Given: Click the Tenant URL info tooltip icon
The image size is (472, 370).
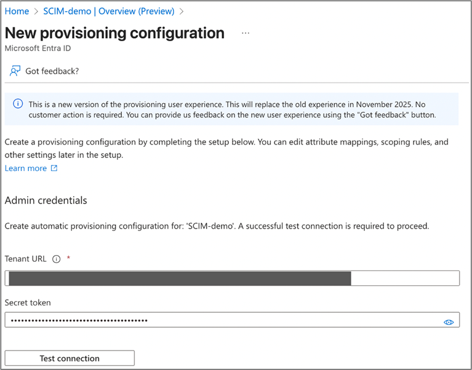Looking at the screenshot, I should pos(57,259).
